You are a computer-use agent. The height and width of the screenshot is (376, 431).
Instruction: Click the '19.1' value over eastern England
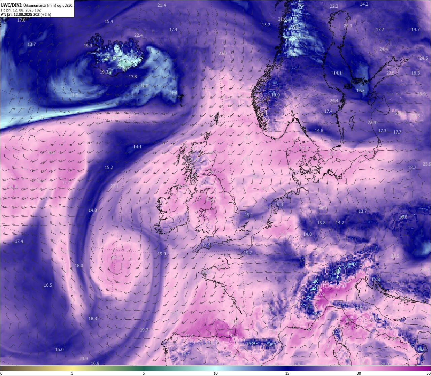click(249, 215)
